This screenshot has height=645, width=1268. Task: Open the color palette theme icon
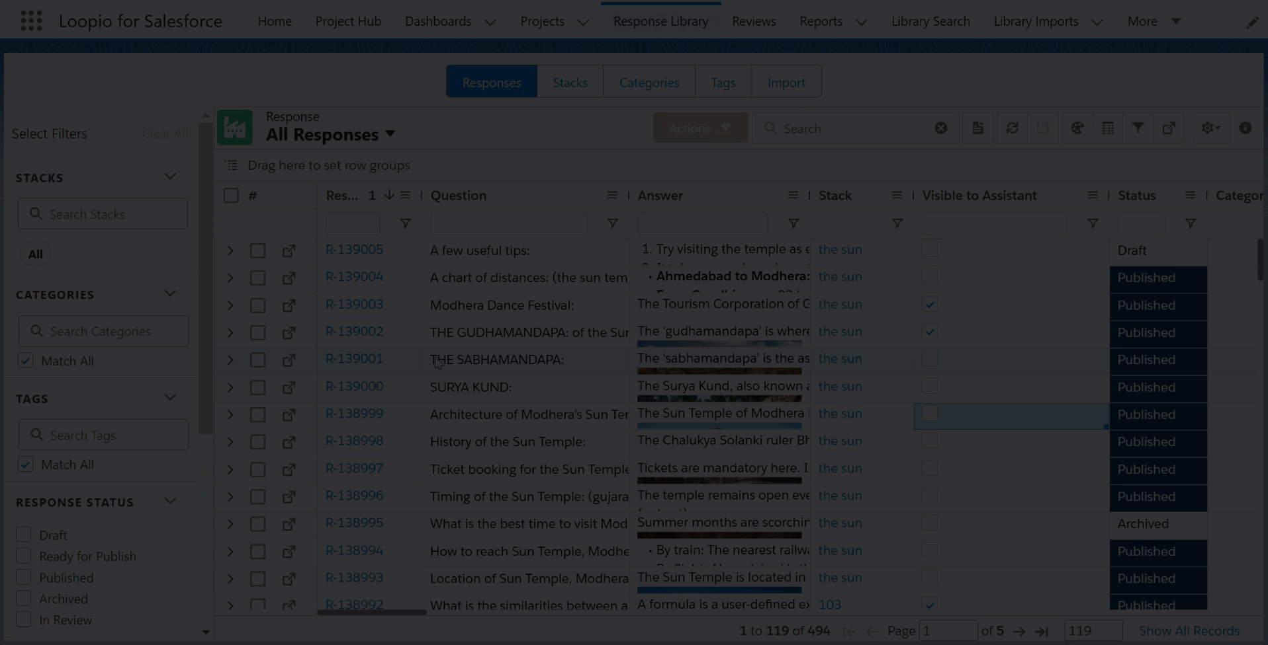1077,128
